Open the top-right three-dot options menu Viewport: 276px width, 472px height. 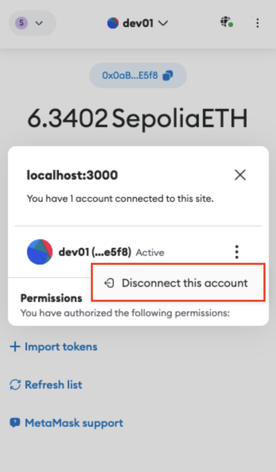tap(257, 23)
